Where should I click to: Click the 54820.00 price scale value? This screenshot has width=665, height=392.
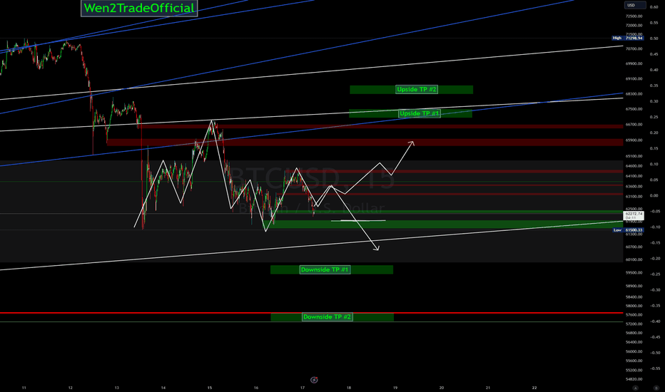pyautogui.click(x=634, y=379)
